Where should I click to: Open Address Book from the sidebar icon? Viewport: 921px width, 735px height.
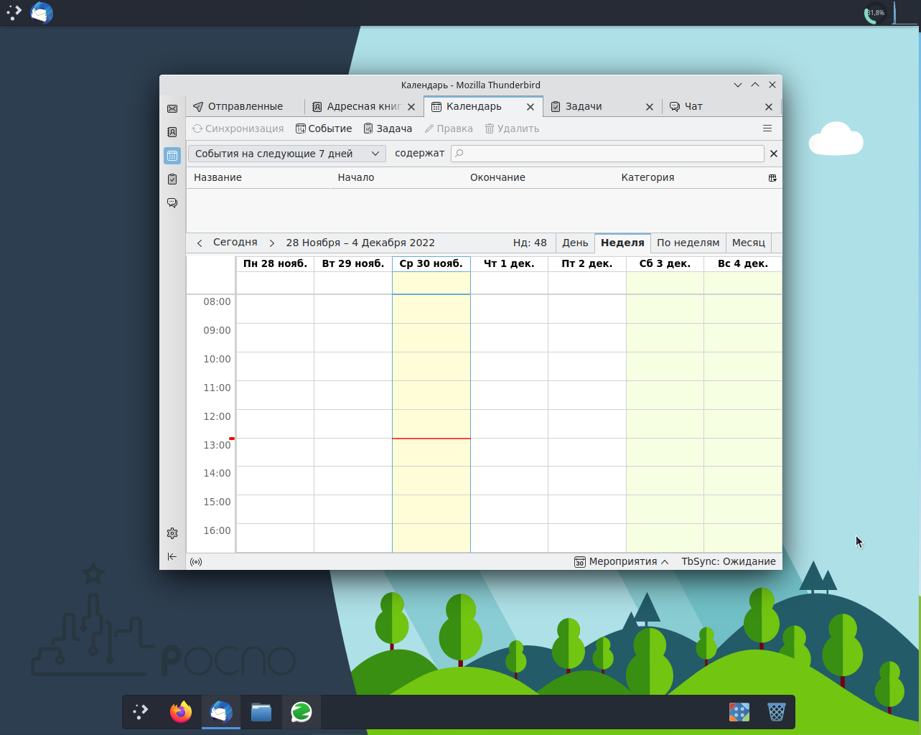pyautogui.click(x=172, y=132)
